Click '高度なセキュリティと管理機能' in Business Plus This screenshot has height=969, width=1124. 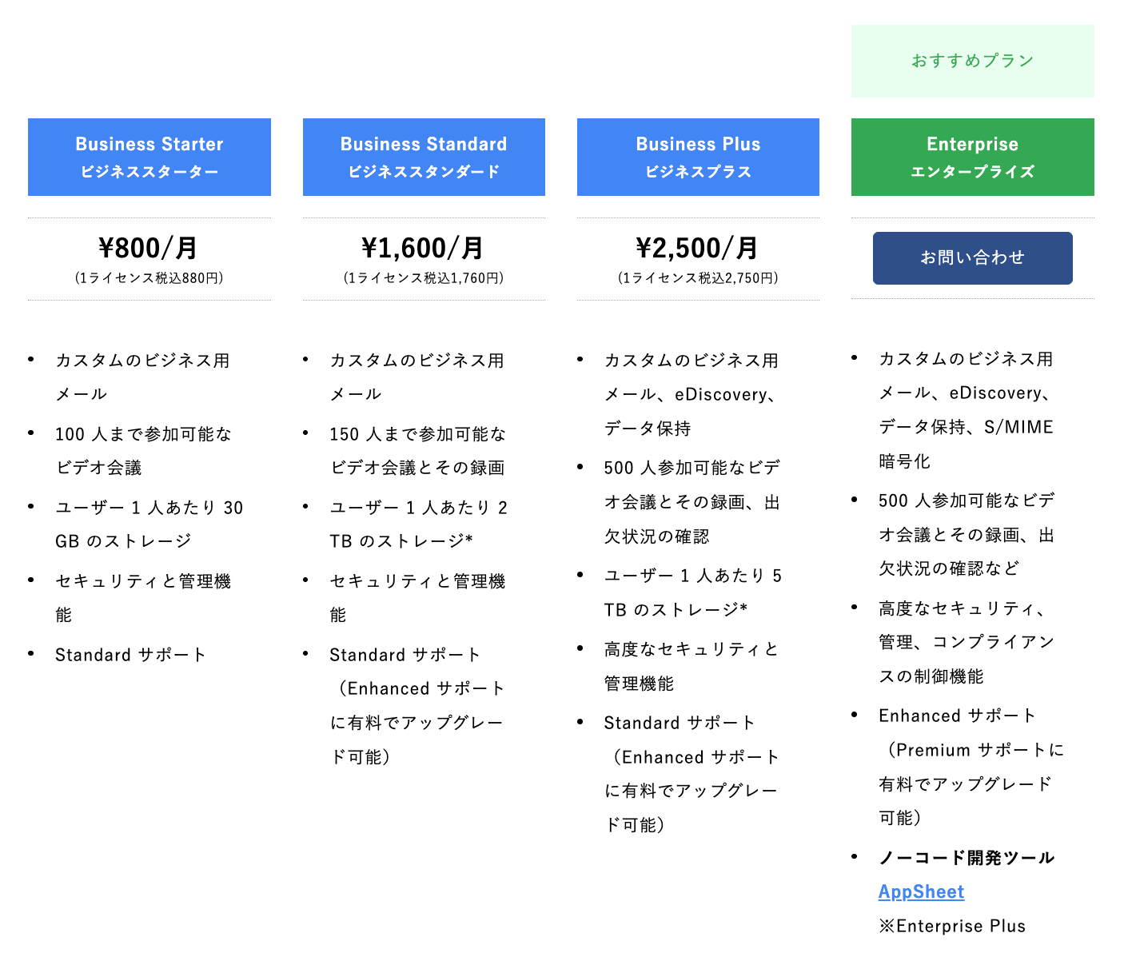pyautogui.click(x=691, y=666)
